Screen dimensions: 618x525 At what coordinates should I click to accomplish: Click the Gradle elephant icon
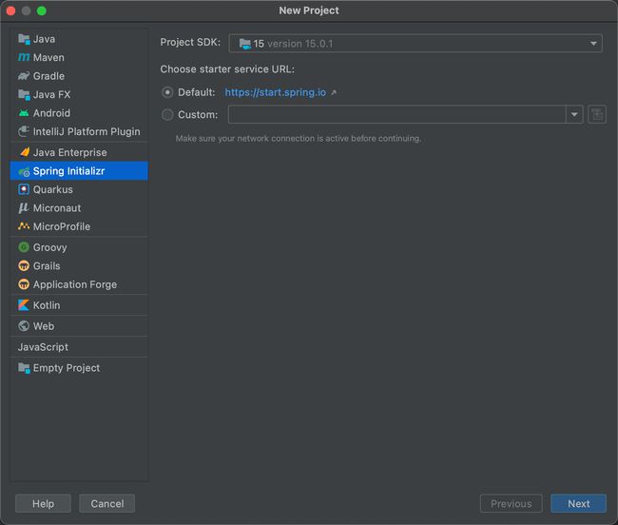pos(24,76)
